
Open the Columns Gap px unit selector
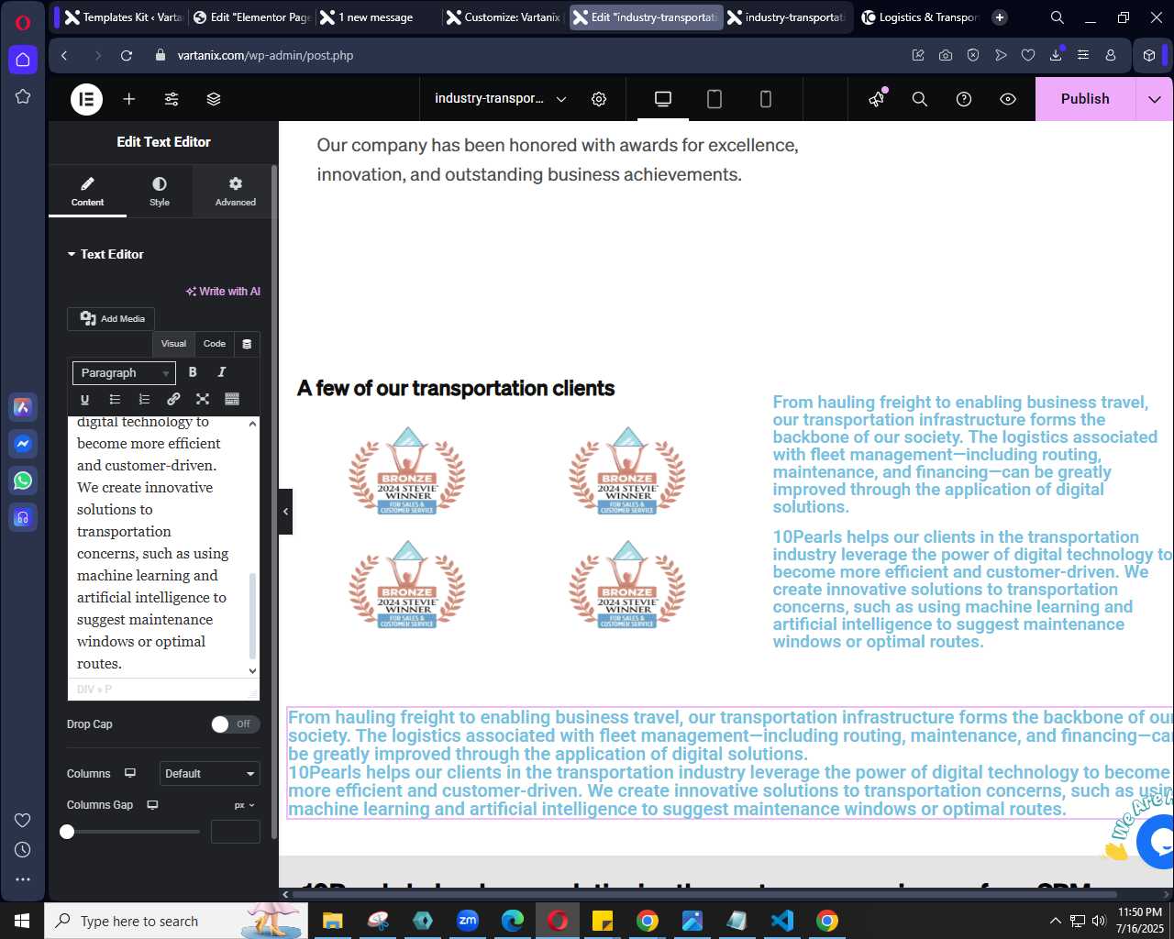coord(245,805)
